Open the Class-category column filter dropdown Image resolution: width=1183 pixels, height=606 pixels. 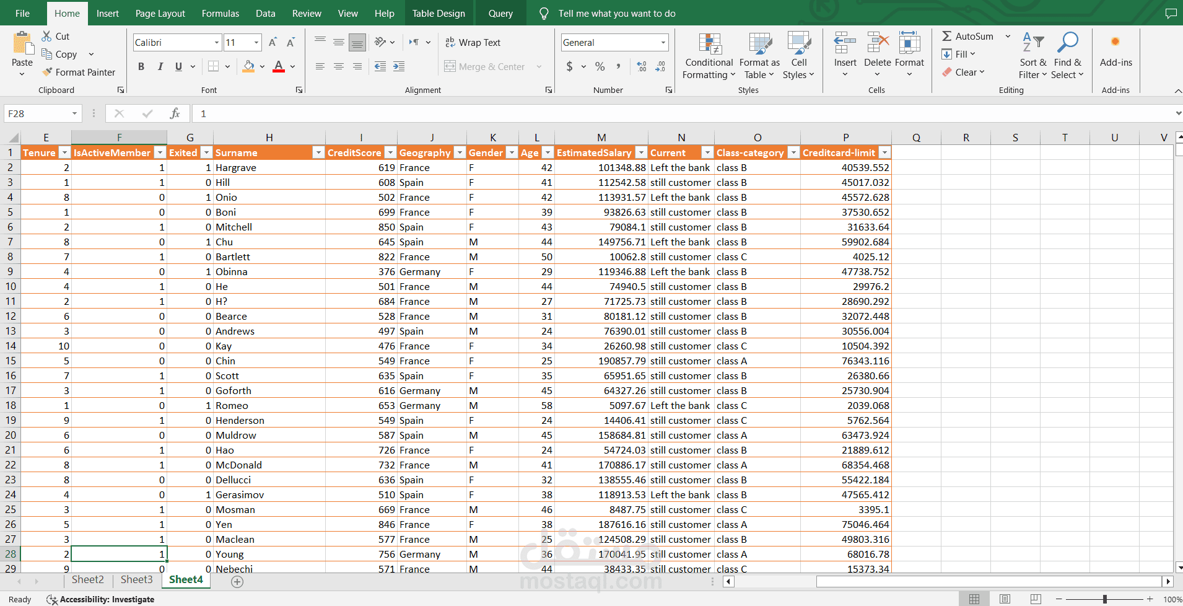coord(793,152)
